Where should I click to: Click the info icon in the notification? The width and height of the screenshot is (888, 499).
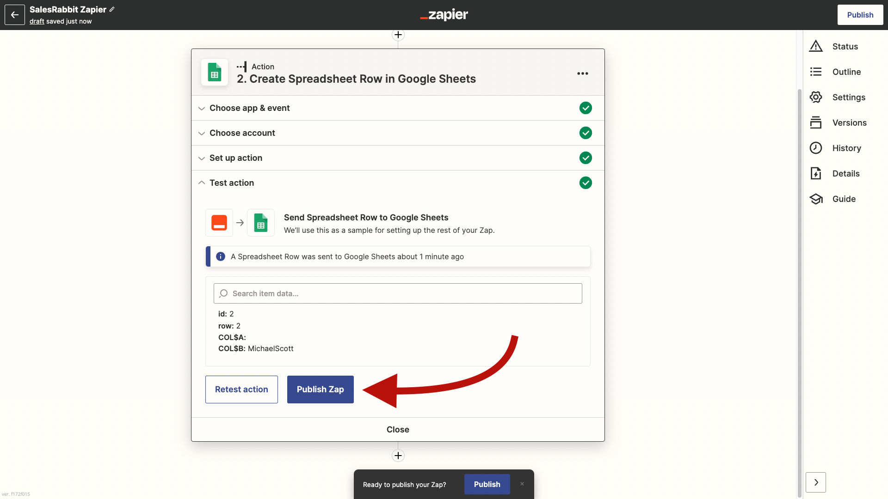[221, 256]
